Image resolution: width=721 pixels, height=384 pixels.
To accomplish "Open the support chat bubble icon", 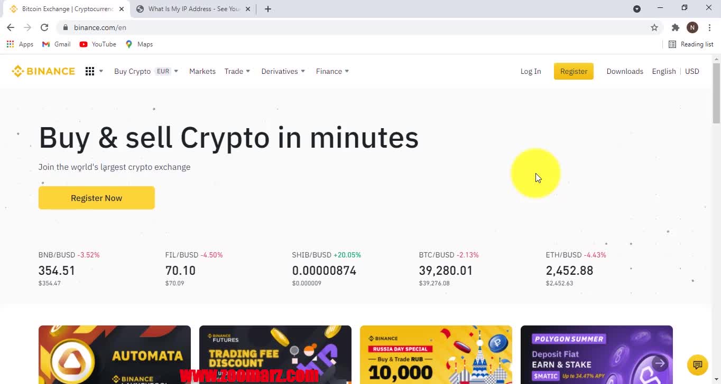I will point(697,364).
